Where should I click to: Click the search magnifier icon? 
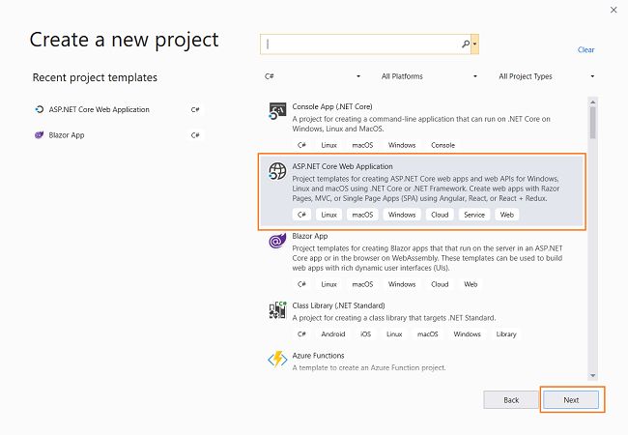click(x=466, y=44)
